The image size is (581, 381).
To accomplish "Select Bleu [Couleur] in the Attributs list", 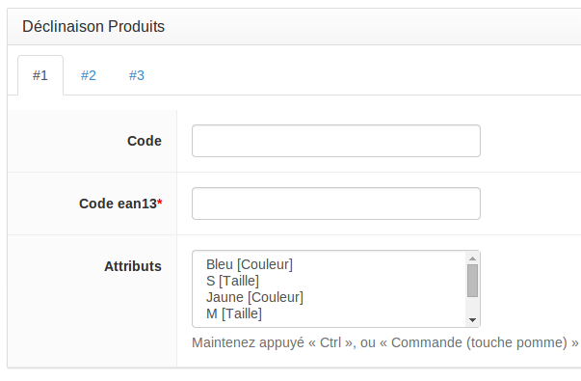I will [249, 264].
